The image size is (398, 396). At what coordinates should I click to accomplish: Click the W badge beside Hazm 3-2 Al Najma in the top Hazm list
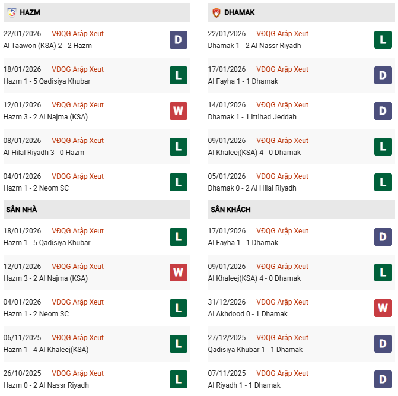point(178,111)
